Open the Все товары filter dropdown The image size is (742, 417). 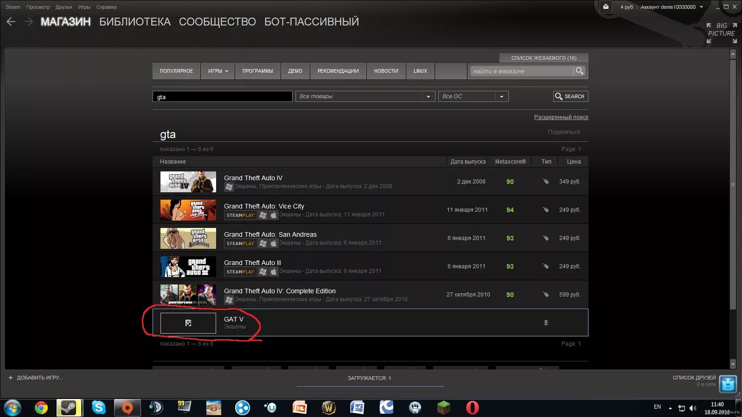tap(365, 96)
